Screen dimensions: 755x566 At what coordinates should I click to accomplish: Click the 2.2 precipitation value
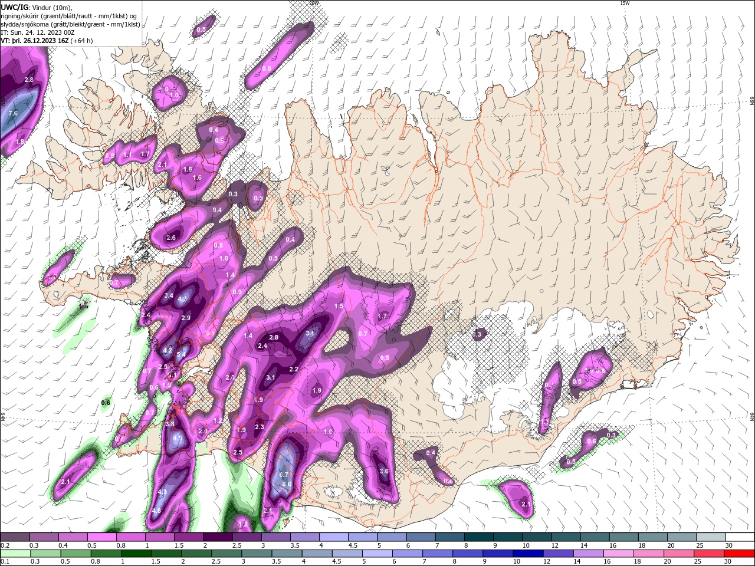tap(294, 369)
